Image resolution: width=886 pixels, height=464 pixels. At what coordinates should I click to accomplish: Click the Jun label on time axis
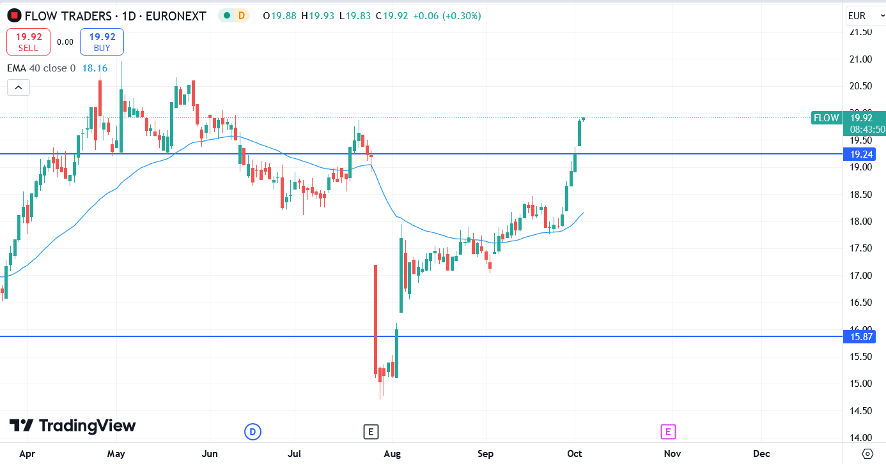[210, 454]
